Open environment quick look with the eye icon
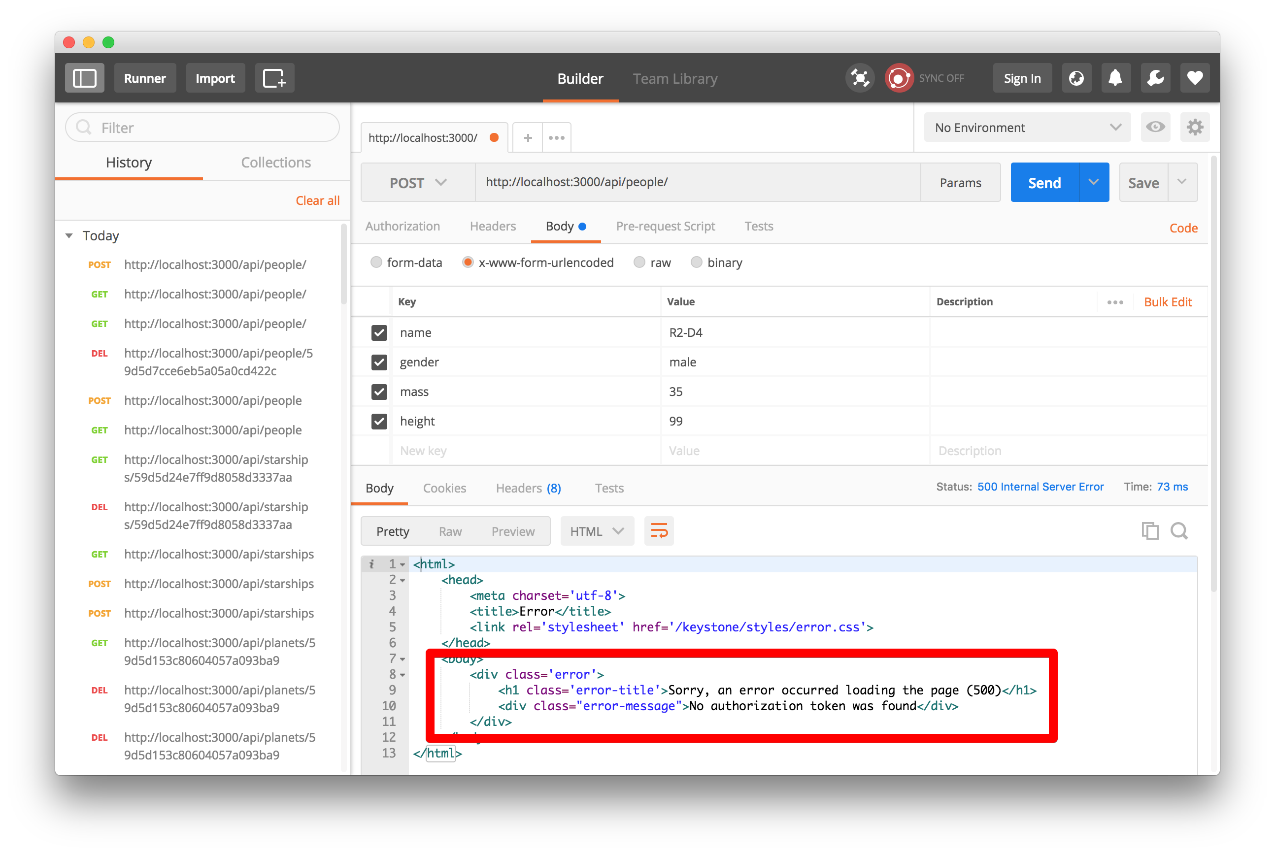Screen dimensions: 1275x854 point(1155,128)
